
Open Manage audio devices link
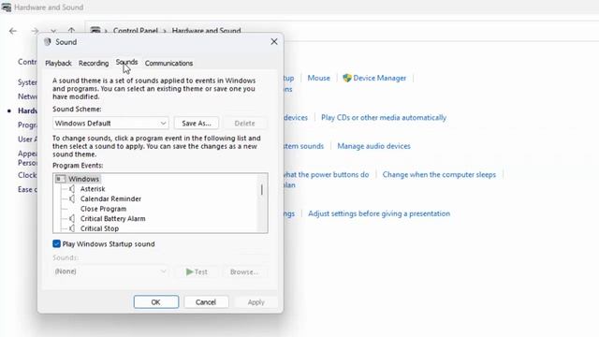373,146
